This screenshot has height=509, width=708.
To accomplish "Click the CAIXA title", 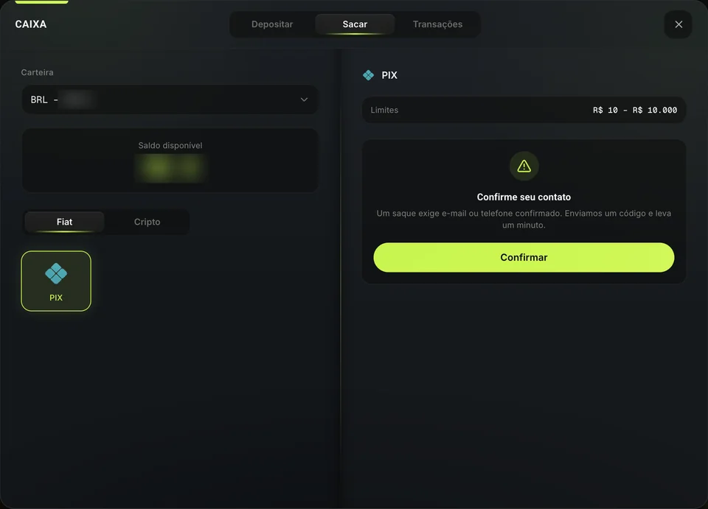I will [31, 24].
